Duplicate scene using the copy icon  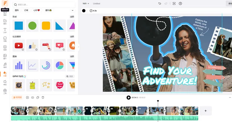(x=38, y=98)
